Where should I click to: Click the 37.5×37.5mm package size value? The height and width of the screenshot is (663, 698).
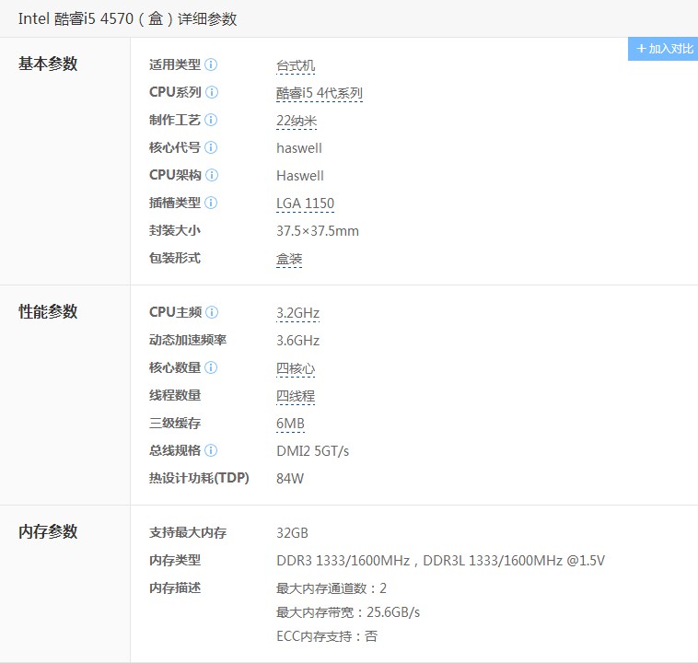[x=318, y=231]
